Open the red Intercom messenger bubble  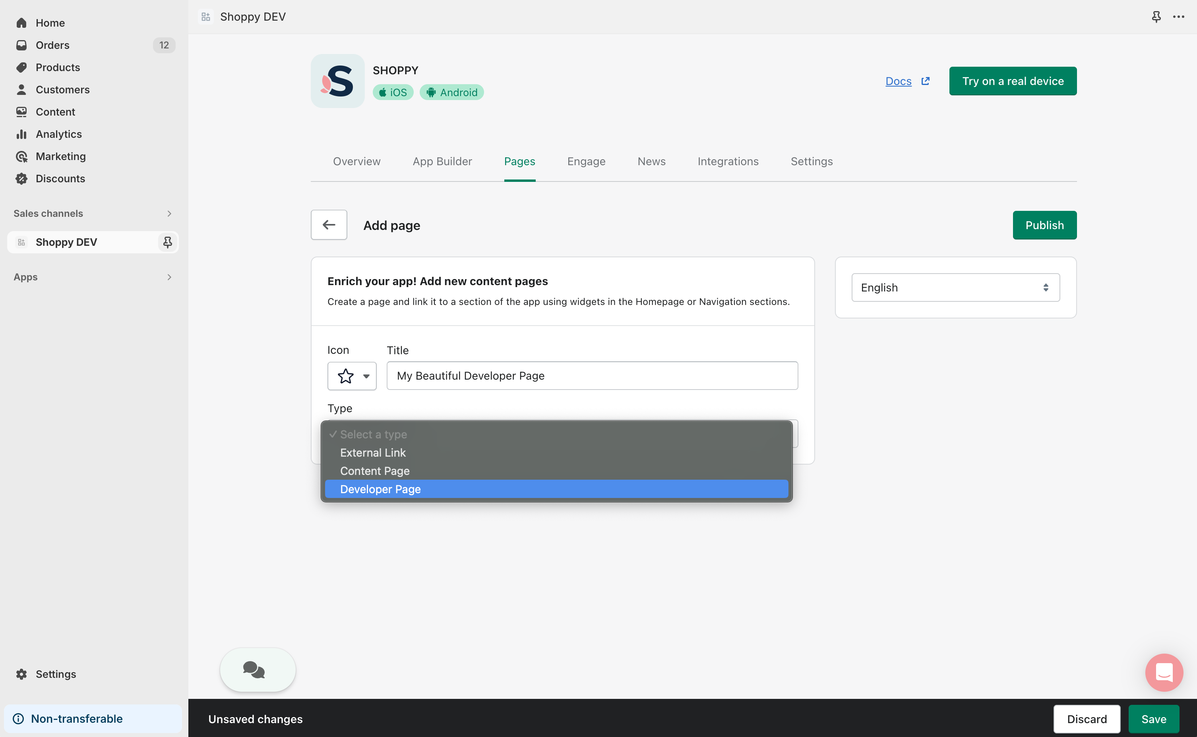point(1163,672)
